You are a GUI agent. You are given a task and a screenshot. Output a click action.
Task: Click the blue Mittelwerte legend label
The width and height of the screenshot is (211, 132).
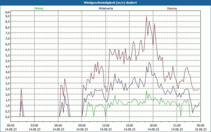pos(106,8)
